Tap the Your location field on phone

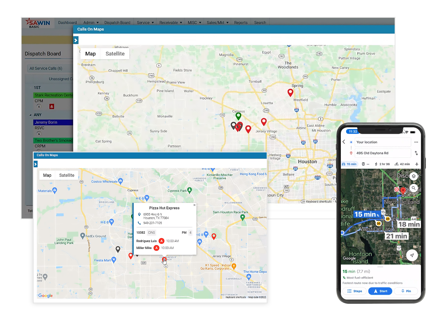tap(383, 142)
